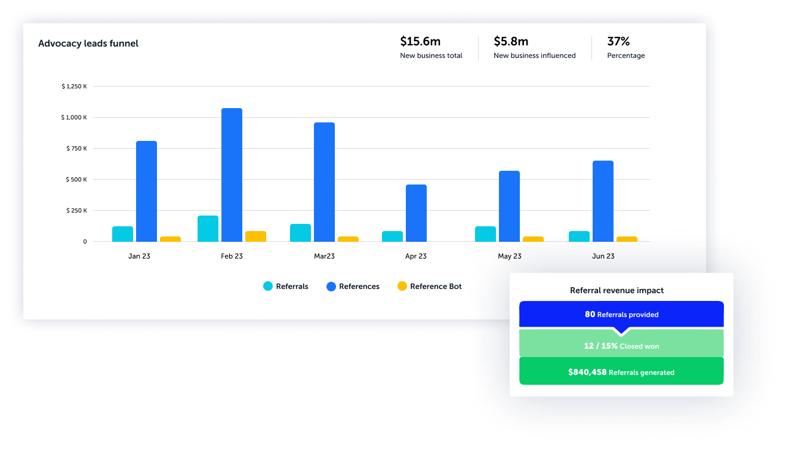Click the Apr 23 blue References bar
The image size is (789, 452).
tap(416, 213)
